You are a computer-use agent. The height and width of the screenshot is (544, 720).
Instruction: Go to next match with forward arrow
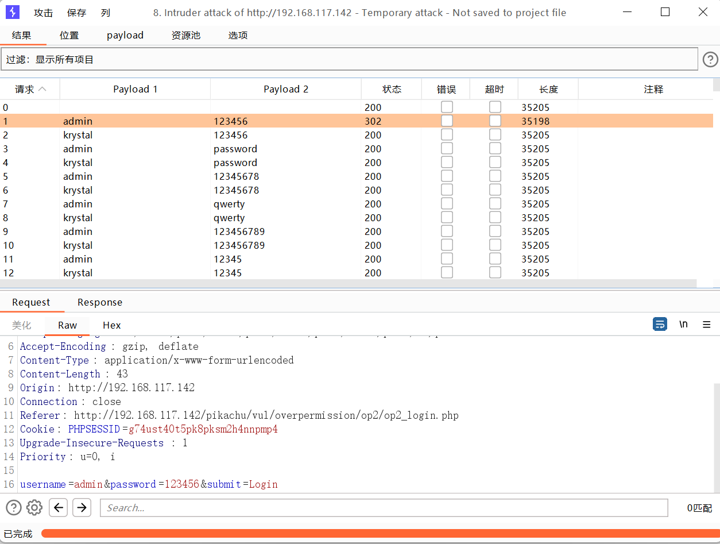click(82, 508)
